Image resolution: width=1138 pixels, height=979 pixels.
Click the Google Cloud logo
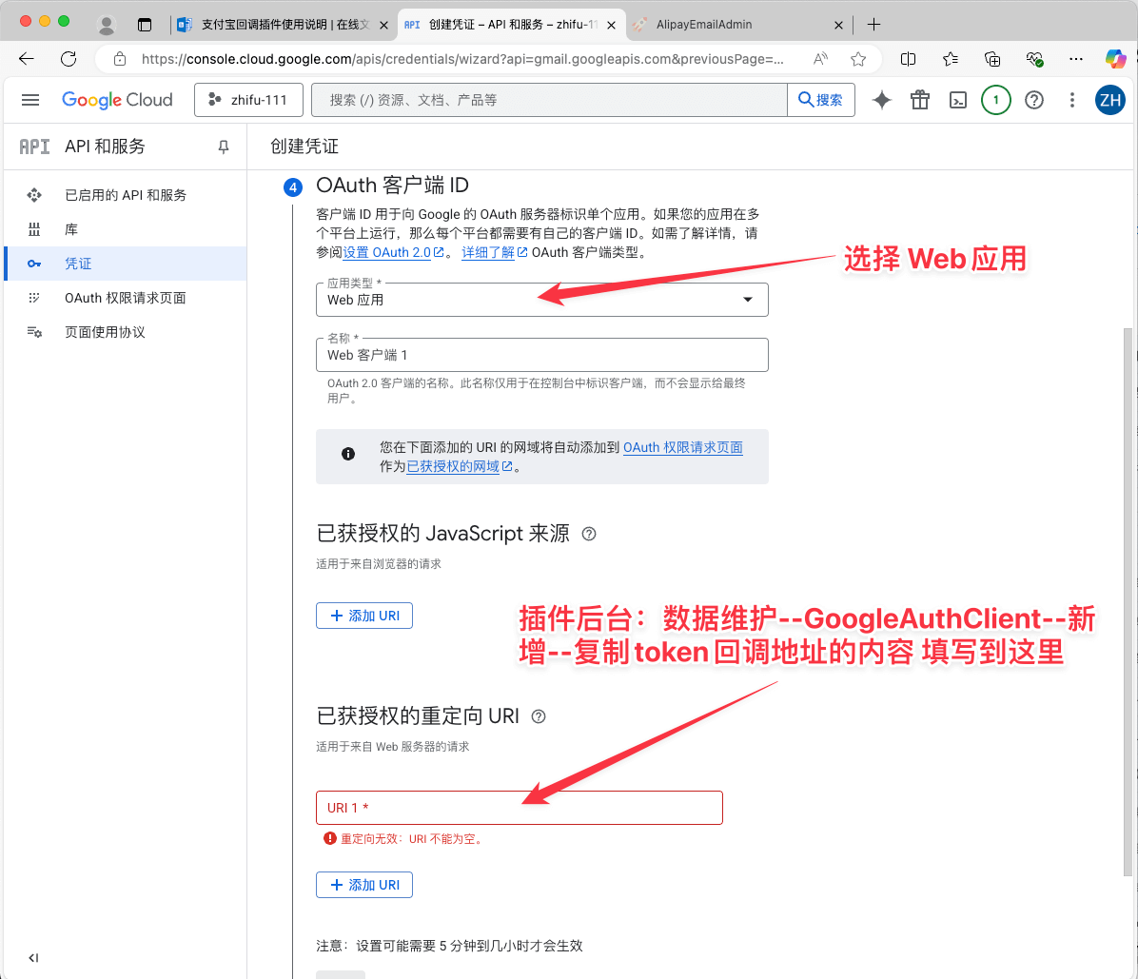(x=118, y=100)
